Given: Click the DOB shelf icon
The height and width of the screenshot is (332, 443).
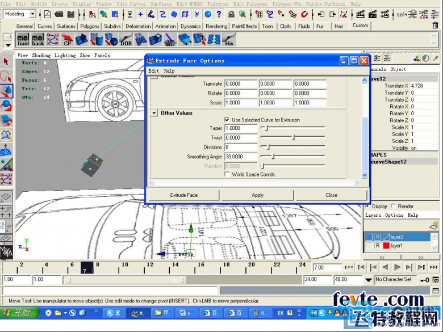Looking at the screenshot, I should [x=126, y=40].
